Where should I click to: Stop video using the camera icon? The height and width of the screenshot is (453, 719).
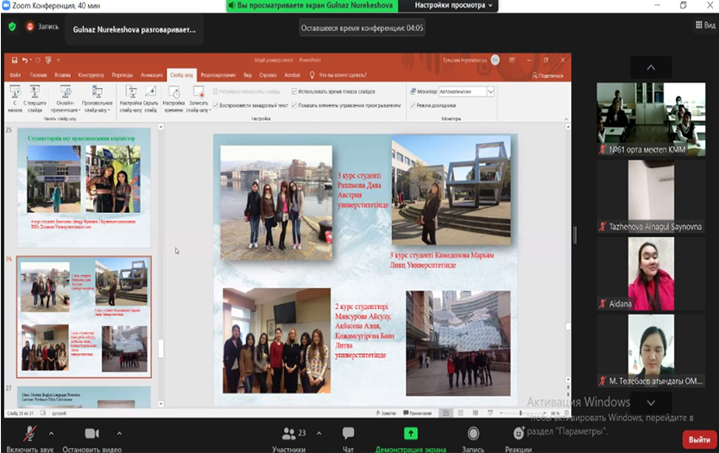click(x=91, y=433)
